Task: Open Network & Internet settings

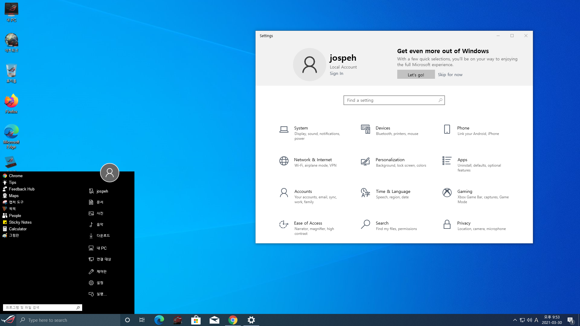Action: [313, 160]
